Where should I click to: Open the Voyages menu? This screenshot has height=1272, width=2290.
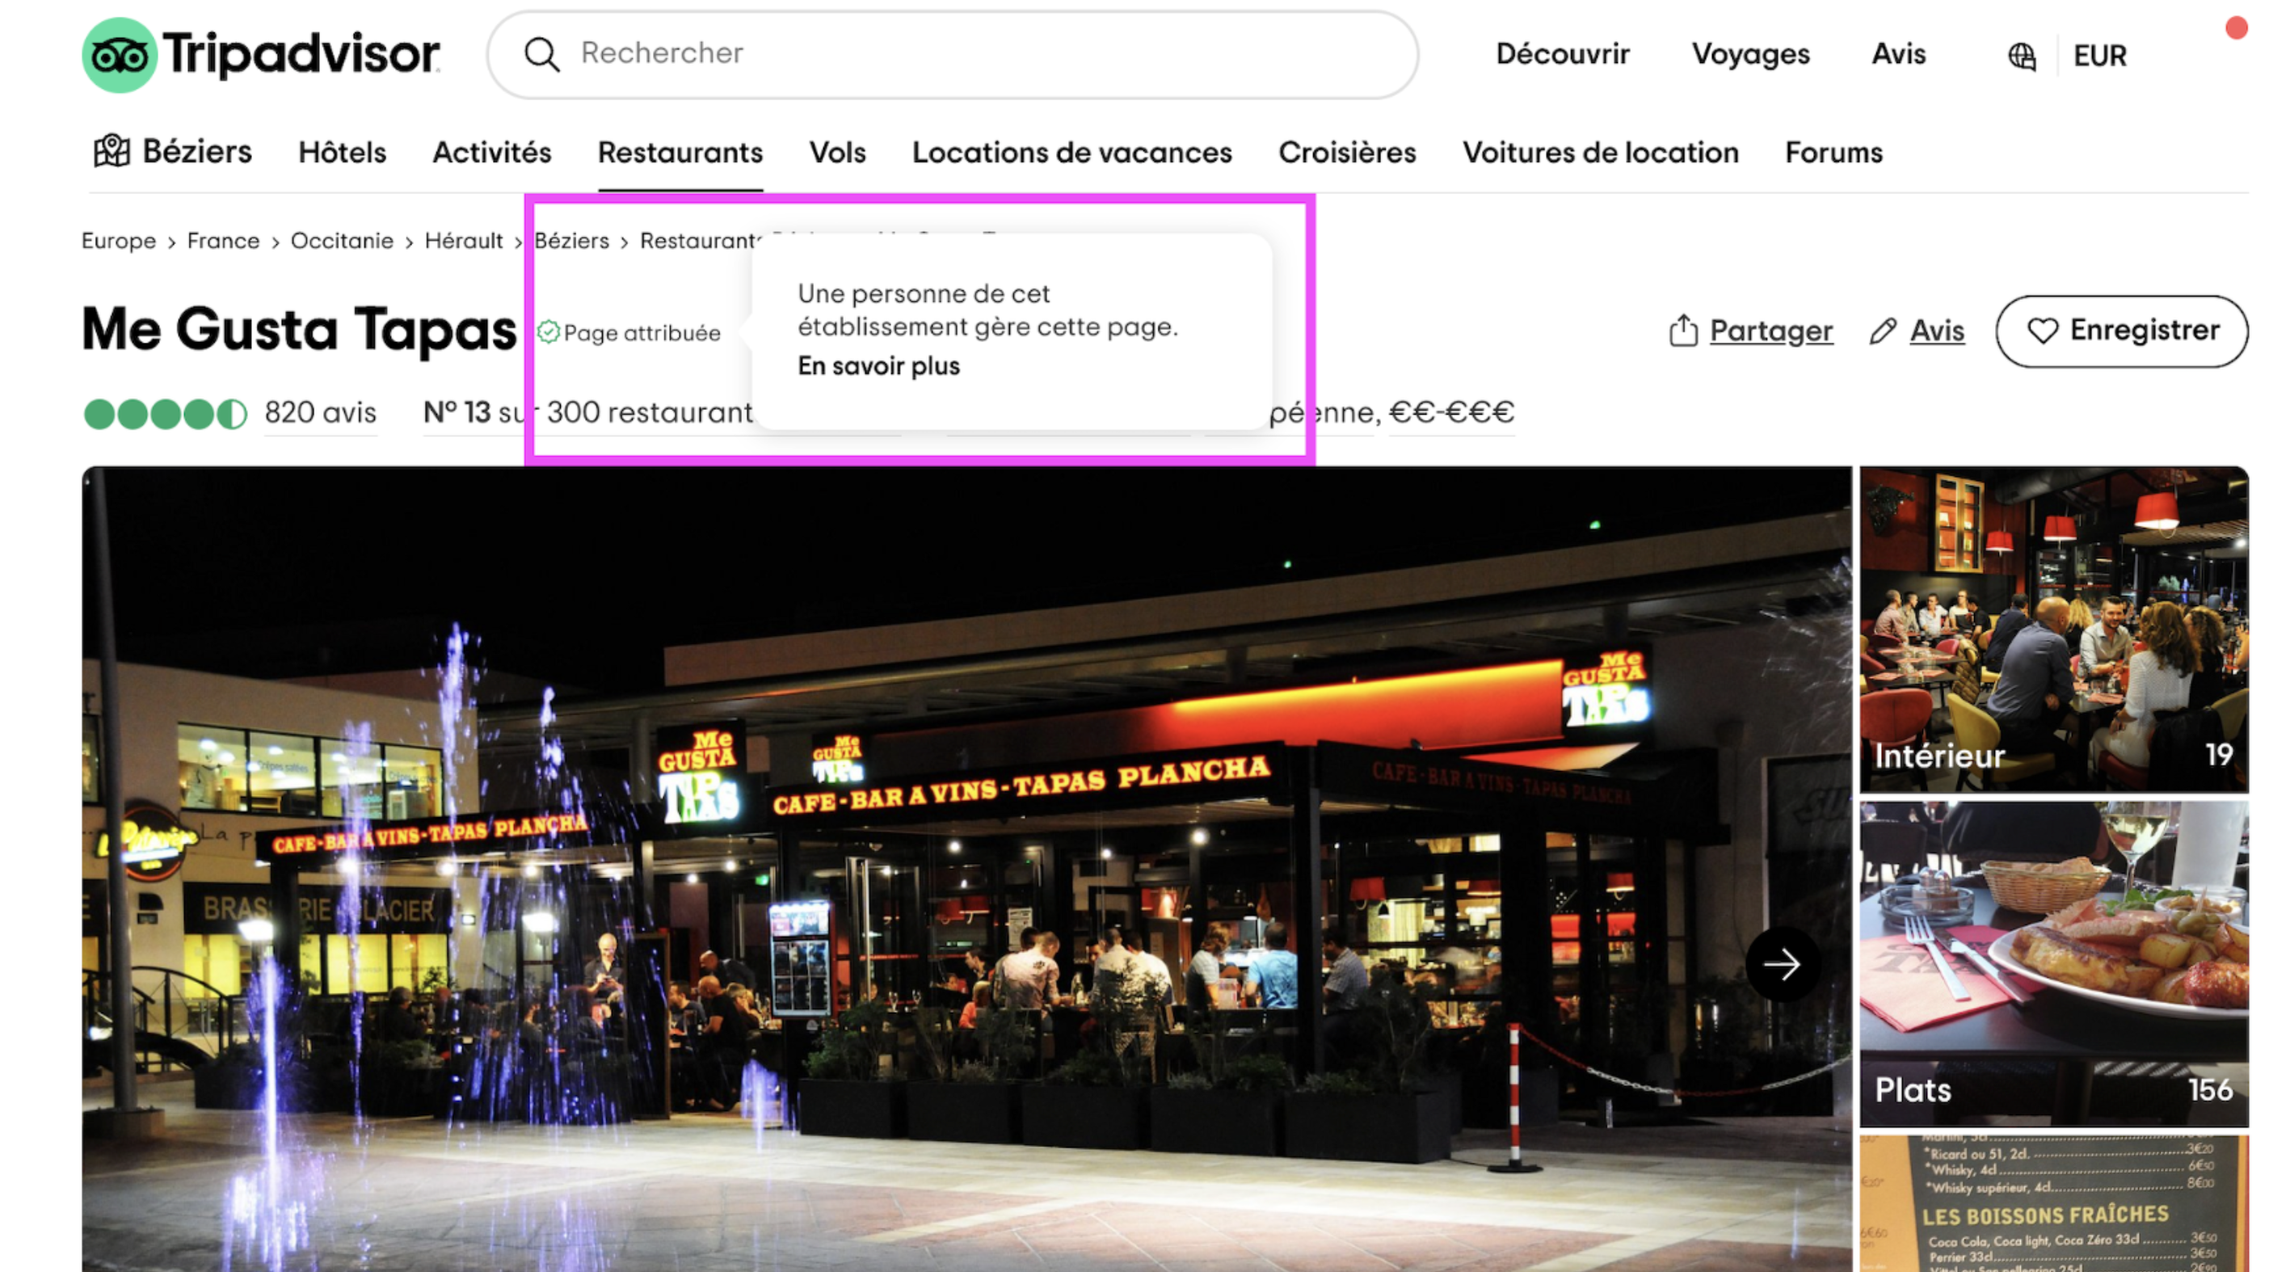coord(1750,54)
